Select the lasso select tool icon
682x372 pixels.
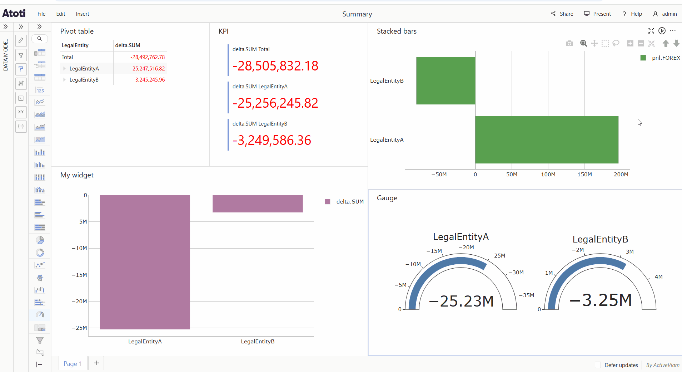616,43
